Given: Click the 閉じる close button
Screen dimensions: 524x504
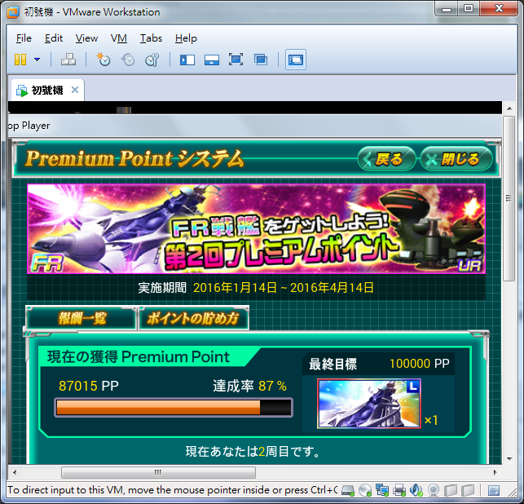Looking at the screenshot, I should coord(456,159).
